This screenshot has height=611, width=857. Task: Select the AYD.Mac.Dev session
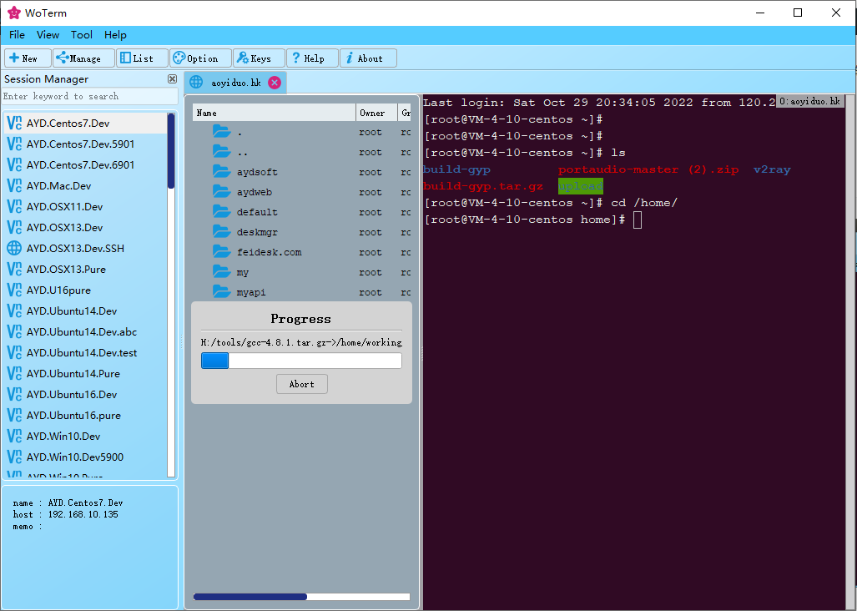click(x=85, y=186)
